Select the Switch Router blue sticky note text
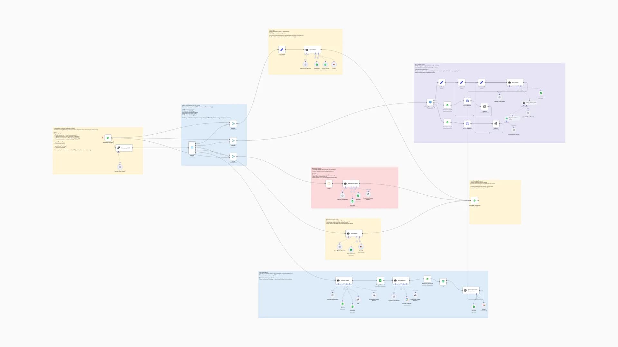 tap(207, 112)
